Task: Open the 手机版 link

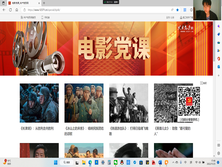Action: [45, 18]
